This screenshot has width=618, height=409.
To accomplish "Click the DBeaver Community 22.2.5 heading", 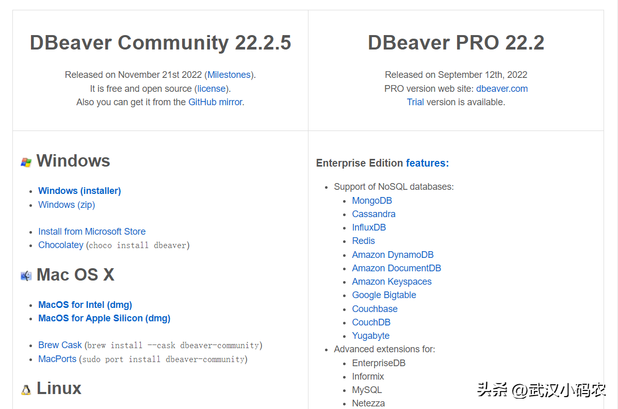I will 160,43.
